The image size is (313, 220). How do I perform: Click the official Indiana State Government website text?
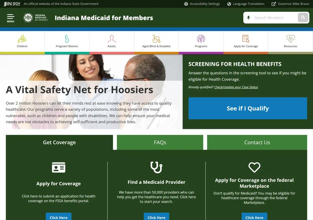(61, 4)
